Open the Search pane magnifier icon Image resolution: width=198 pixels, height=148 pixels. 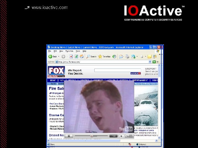pyautogui.click(x=88, y=56)
